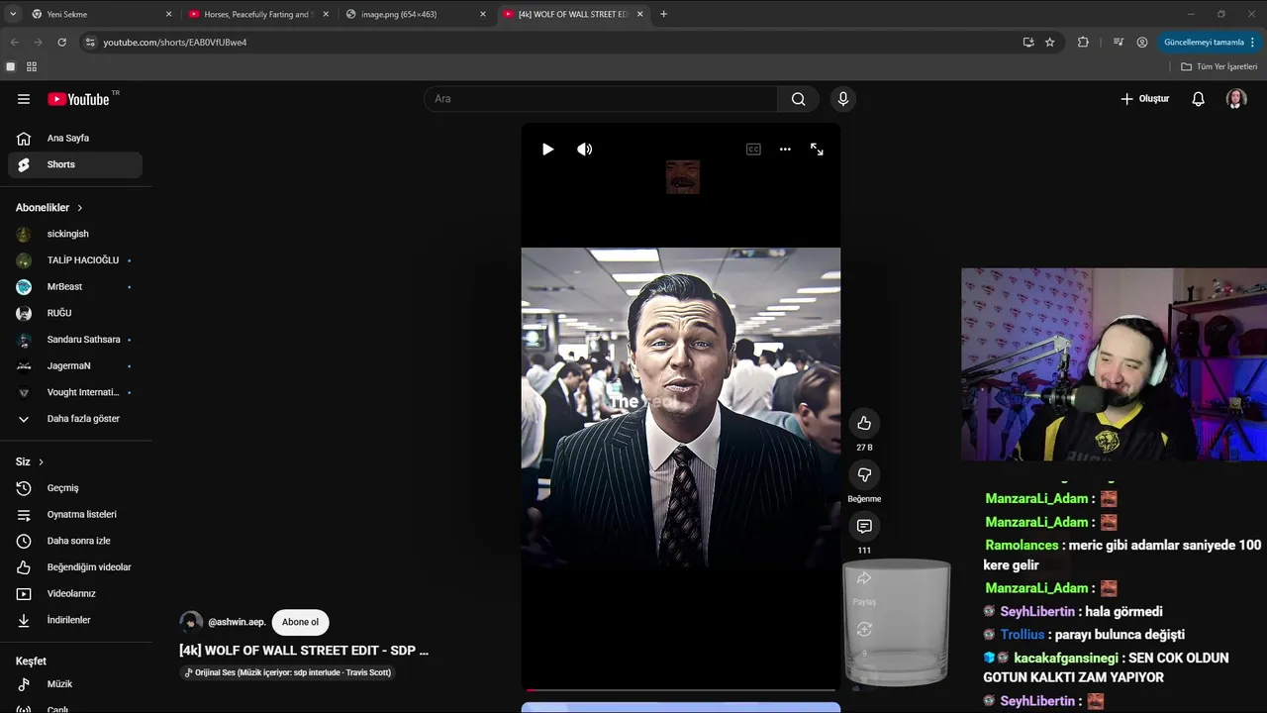
Task: Select Shorts in the sidebar
Action: (75, 164)
